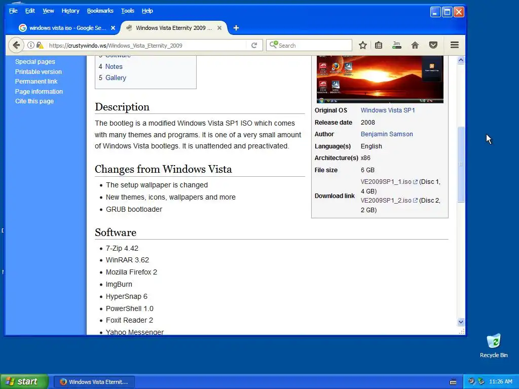Viewport: 519px width, 389px height.
Task: Click the '7-Zip 4.42' list item
Action: 122,248
